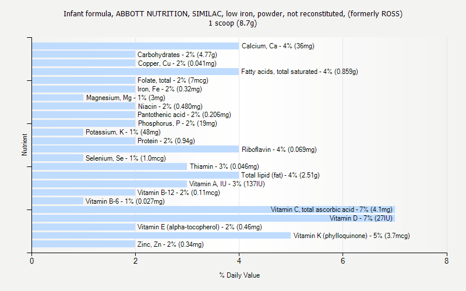Select 'Vitamin E (alpha-tocopherol) - 2%' label
Image resolution: width=466 pixels, height=291 pixels.
tap(200, 227)
